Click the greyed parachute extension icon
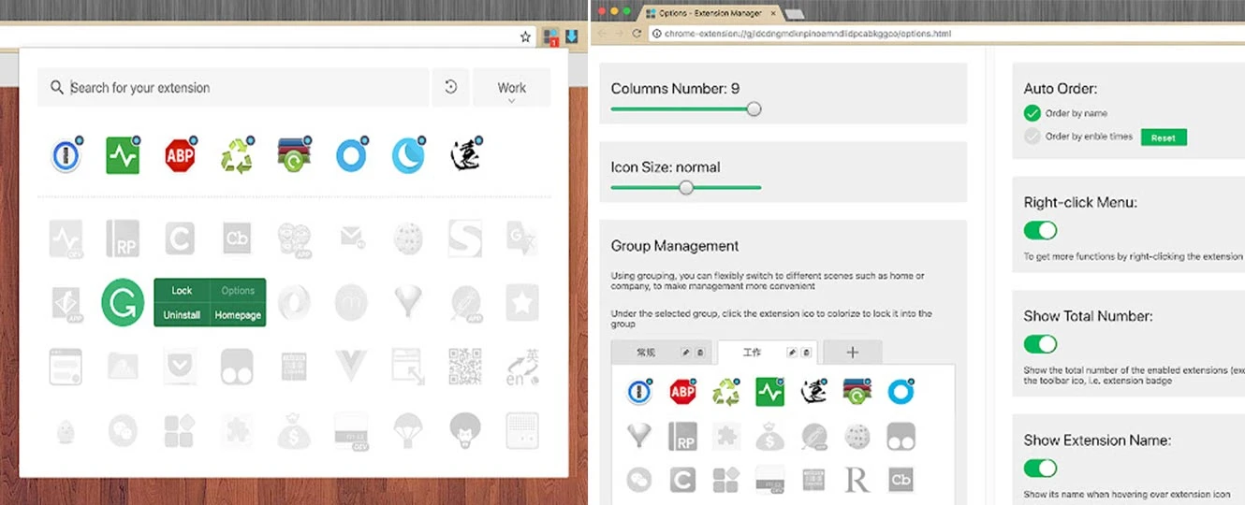The width and height of the screenshot is (1245, 505). (x=408, y=430)
